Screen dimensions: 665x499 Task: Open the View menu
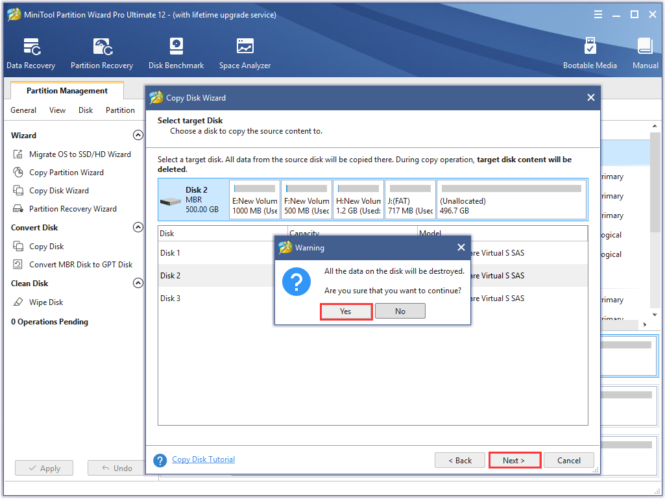coord(57,110)
